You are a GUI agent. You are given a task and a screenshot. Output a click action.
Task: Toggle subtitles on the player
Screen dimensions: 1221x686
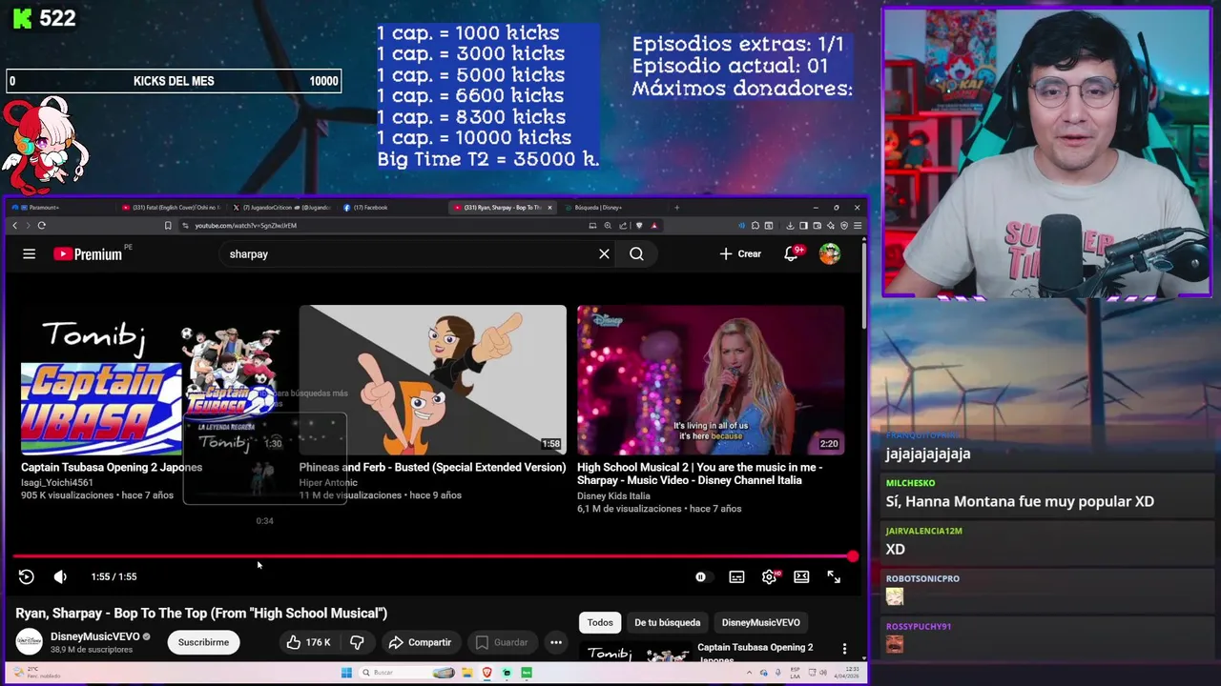tap(736, 576)
